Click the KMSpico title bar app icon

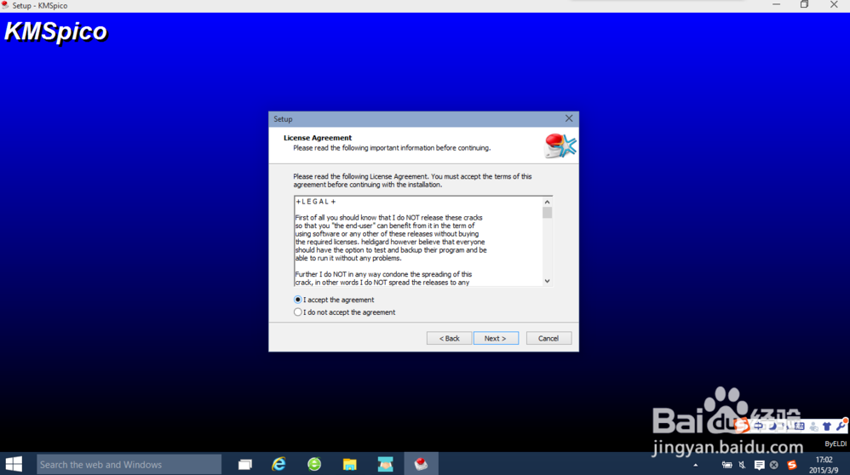tap(5, 5)
